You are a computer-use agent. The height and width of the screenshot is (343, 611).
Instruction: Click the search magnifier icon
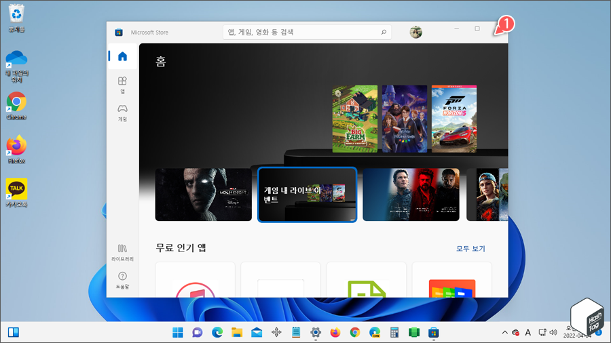click(384, 33)
